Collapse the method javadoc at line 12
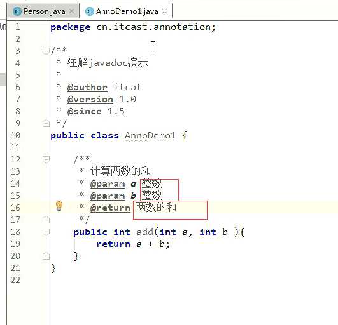The image size is (338, 325). pos(46,159)
